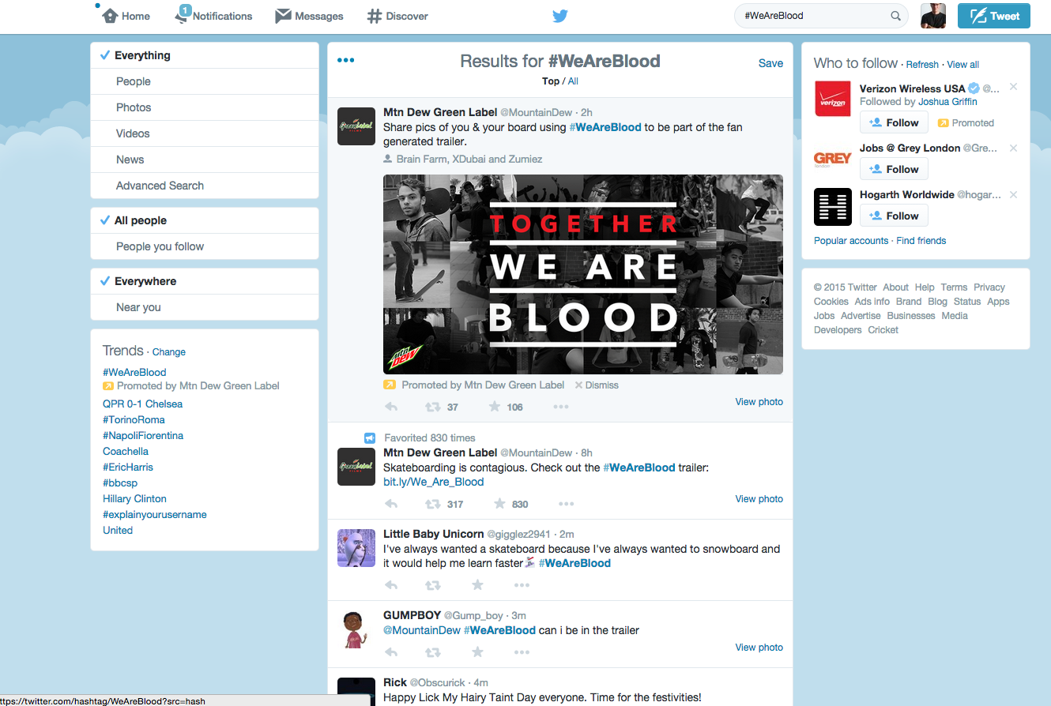Expand View photo on GUMPBOY's tweet

[x=759, y=648]
